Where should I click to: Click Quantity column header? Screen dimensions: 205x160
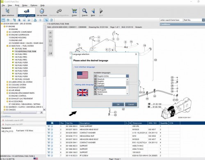[164, 123]
